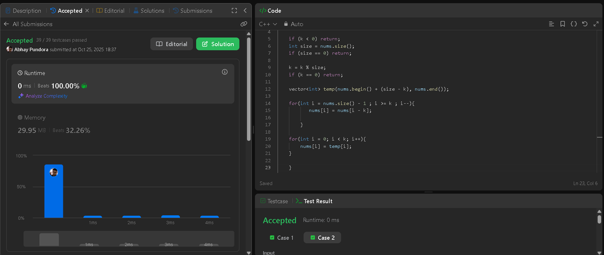Reset code with the undo arrow icon
The height and width of the screenshot is (255, 604).
pyautogui.click(x=584, y=24)
